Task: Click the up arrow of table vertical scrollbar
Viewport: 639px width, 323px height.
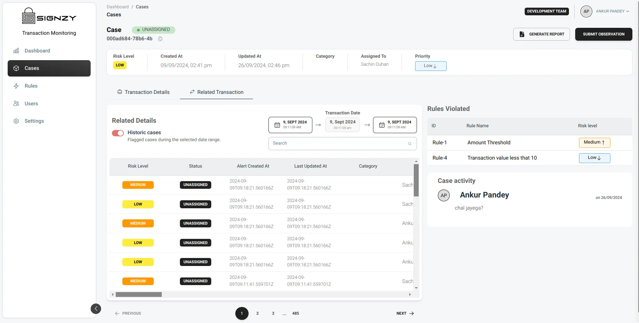Action: pos(416,162)
